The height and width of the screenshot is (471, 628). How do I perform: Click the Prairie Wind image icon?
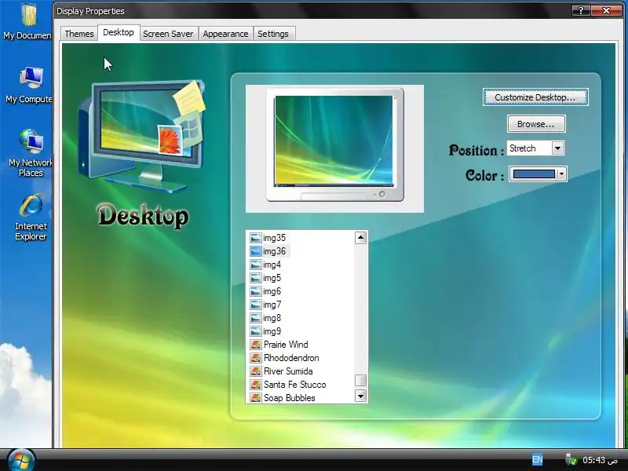tap(256, 345)
